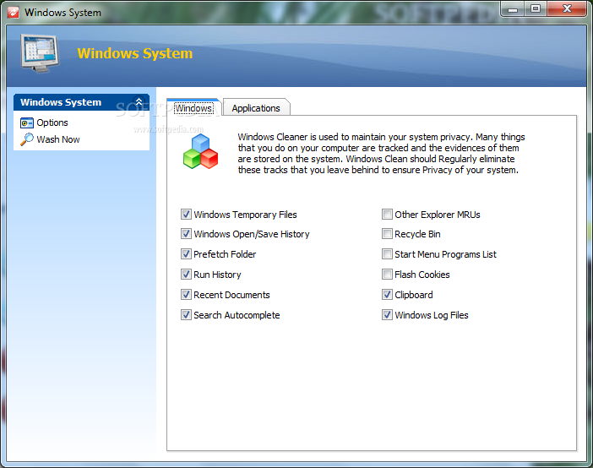Toggle Recent Documents checkbox
593x468 pixels.
[x=186, y=294]
